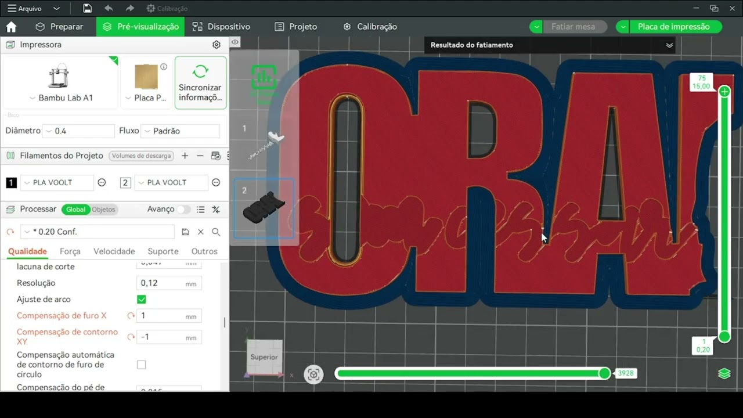743x418 pixels.
Task: Switch to the Preparar tab
Action: (59, 27)
